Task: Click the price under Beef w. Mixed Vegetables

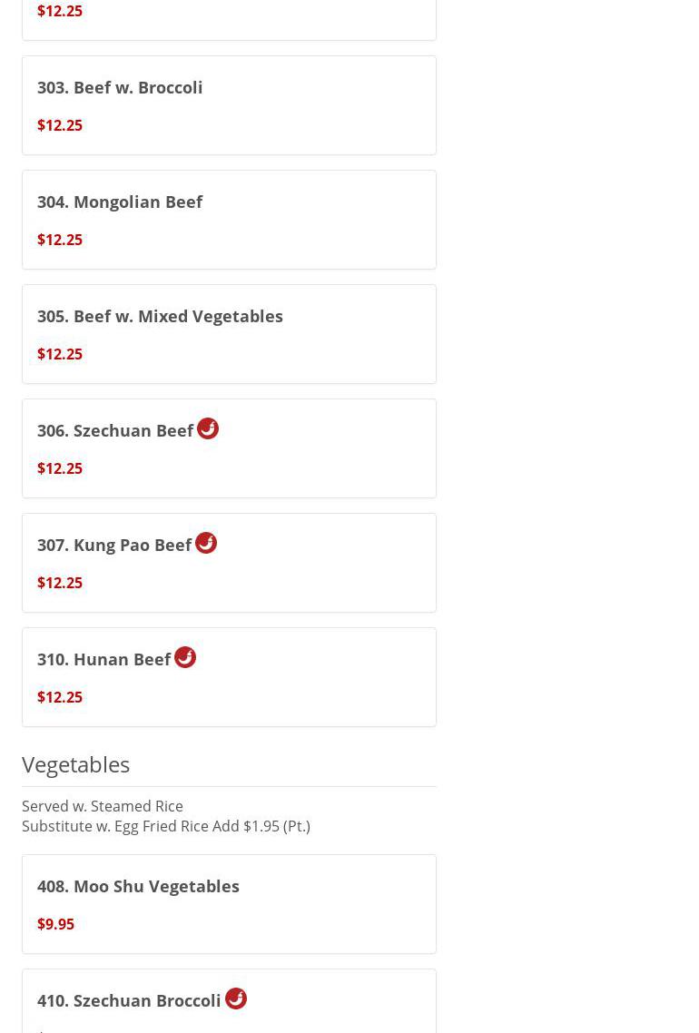Action: point(60,354)
